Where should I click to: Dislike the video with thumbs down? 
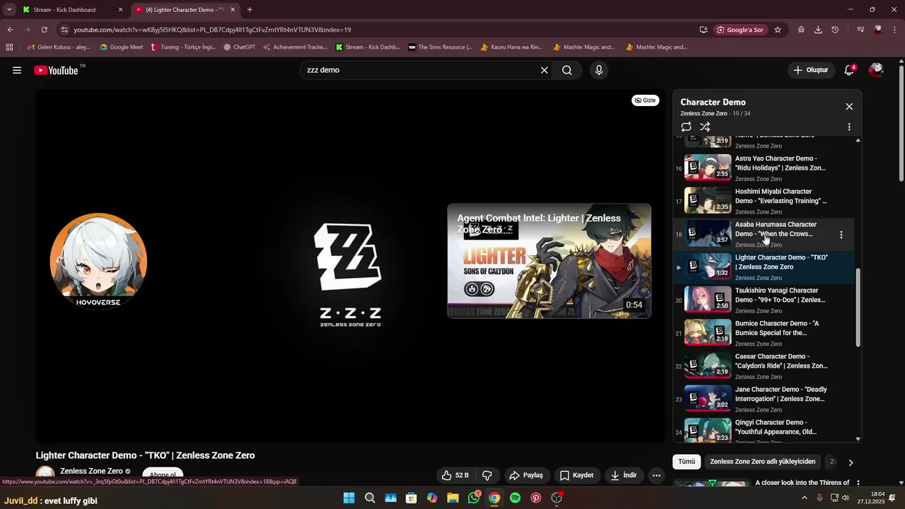coord(487,475)
